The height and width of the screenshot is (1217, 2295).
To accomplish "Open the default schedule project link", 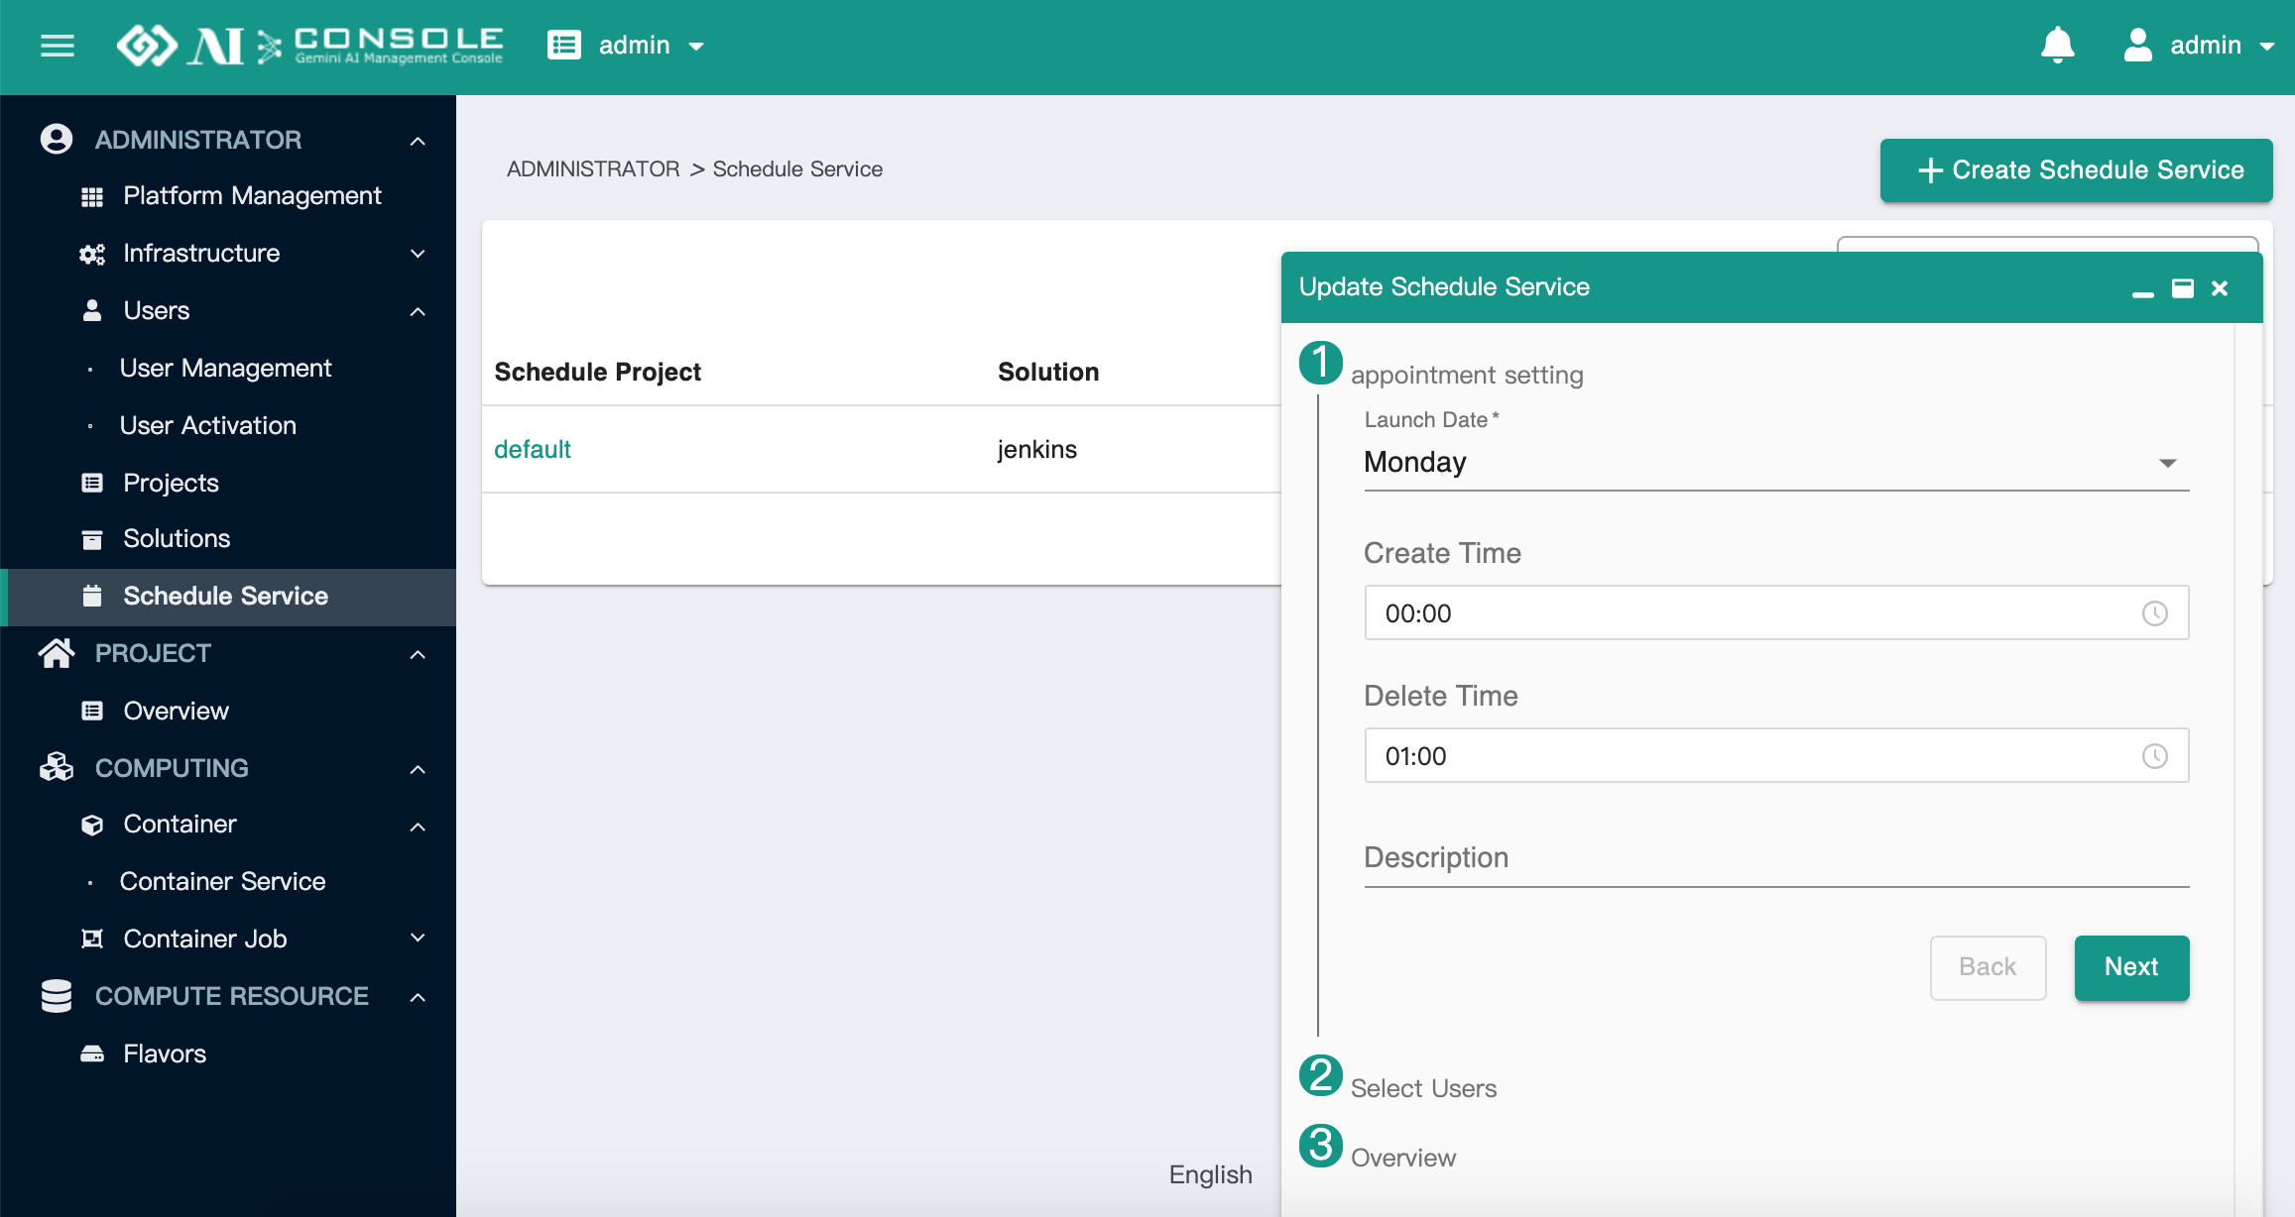I will (x=533, y=450).
